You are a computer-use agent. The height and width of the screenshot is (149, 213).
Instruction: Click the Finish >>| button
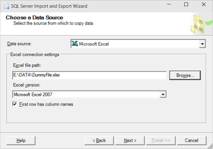161,140
